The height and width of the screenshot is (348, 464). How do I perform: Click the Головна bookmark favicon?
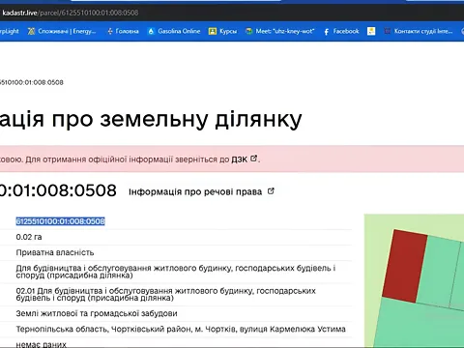pos(110,31)
